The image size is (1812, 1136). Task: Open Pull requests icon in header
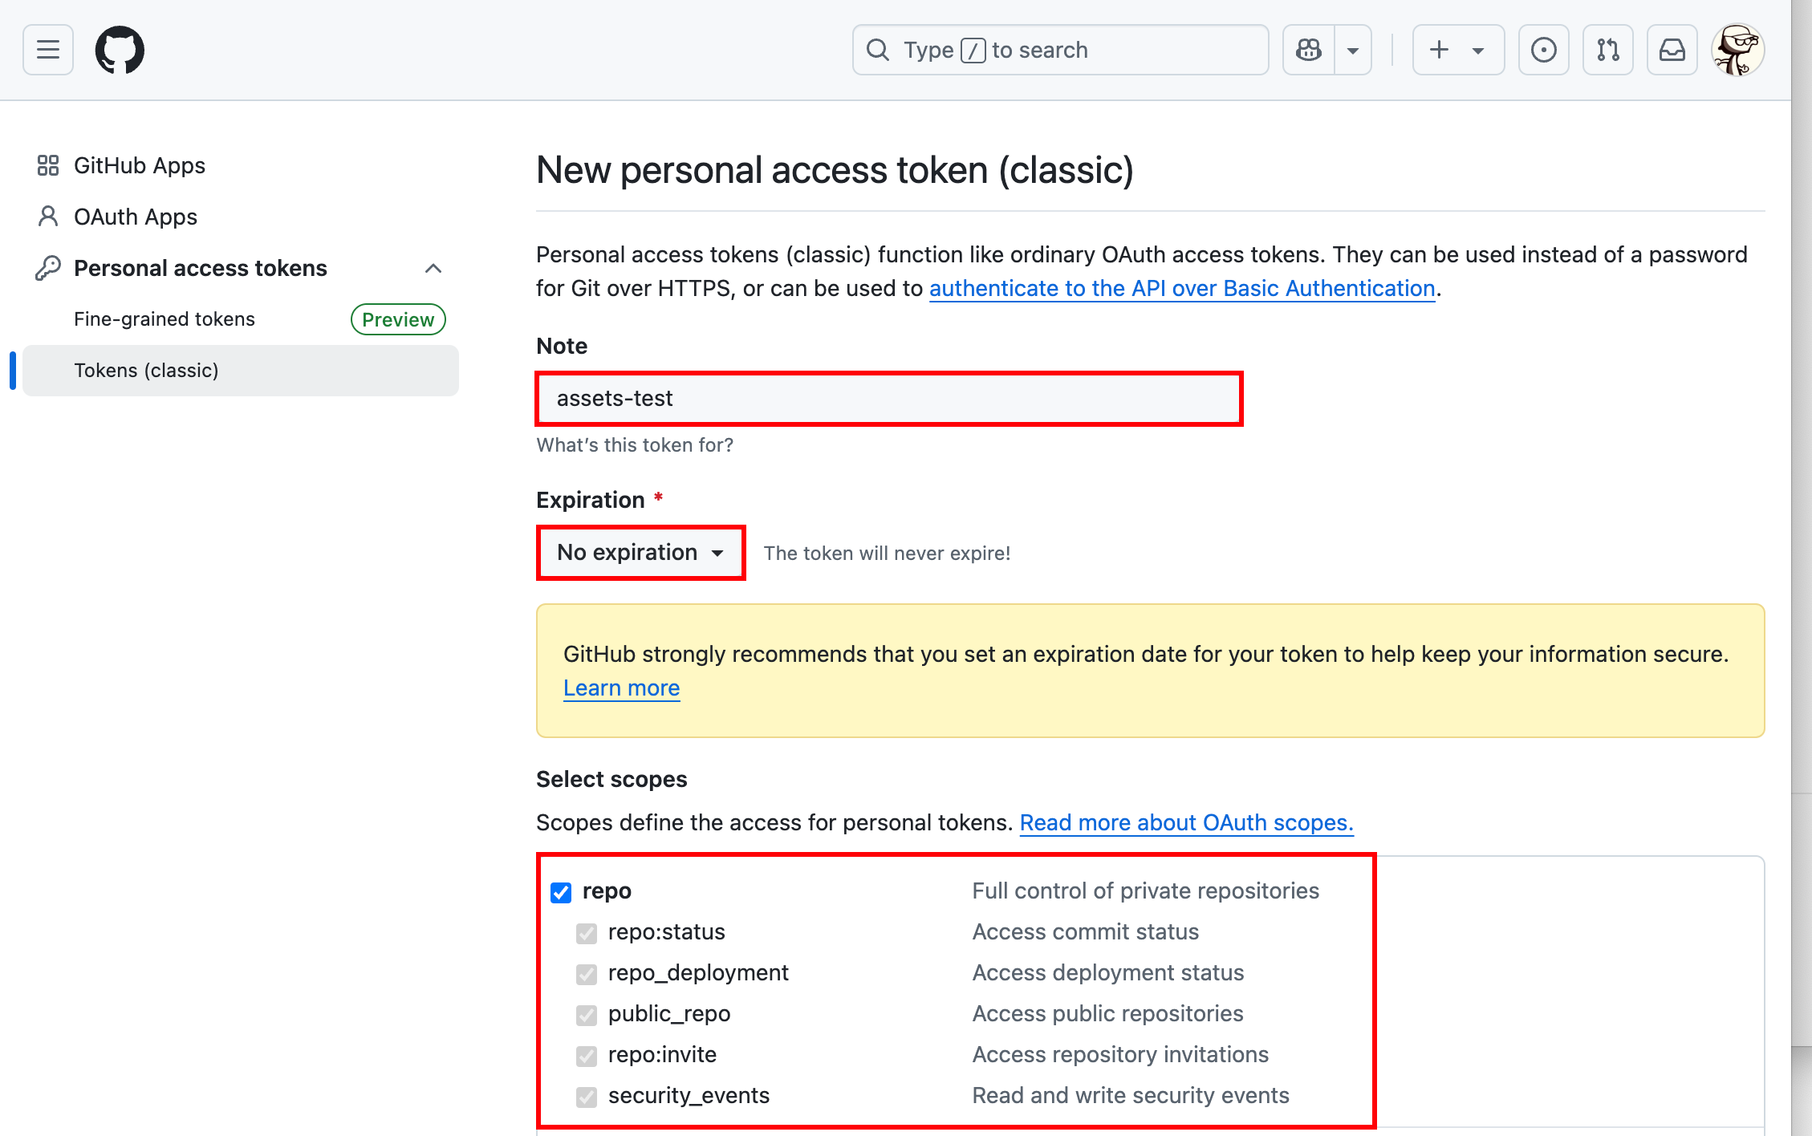[x=1607, y=50]
